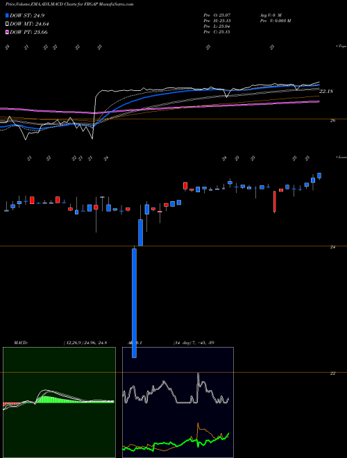Image resolution: width=347 pixels, height=458 pixels.
Task: Click the 'Avg V: 0 M' volume text
Action: 271,15
